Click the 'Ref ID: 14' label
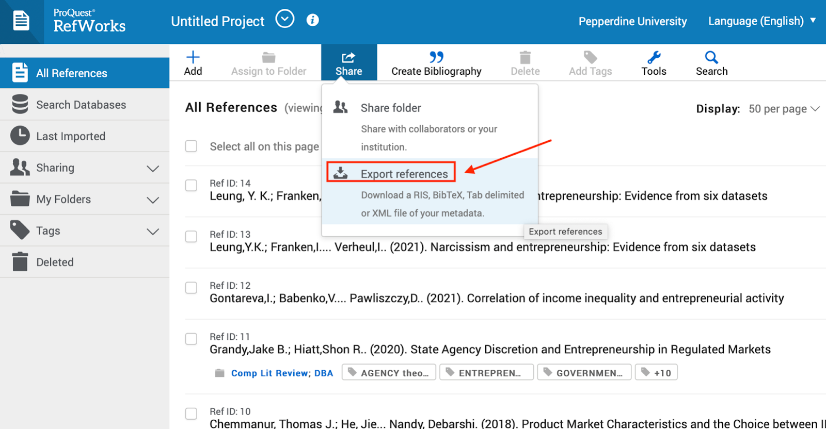Image resolution: width=826 pixels, height=429 pixels. (x=230, y=183)
